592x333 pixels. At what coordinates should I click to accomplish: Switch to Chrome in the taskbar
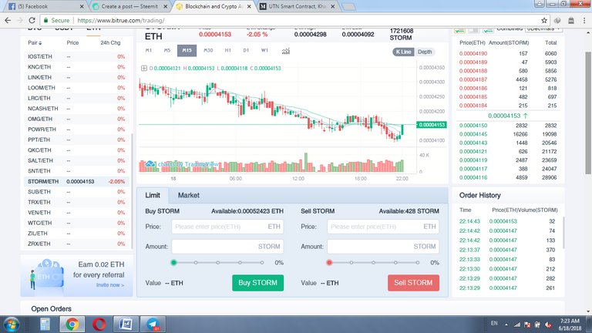(72, 325)
